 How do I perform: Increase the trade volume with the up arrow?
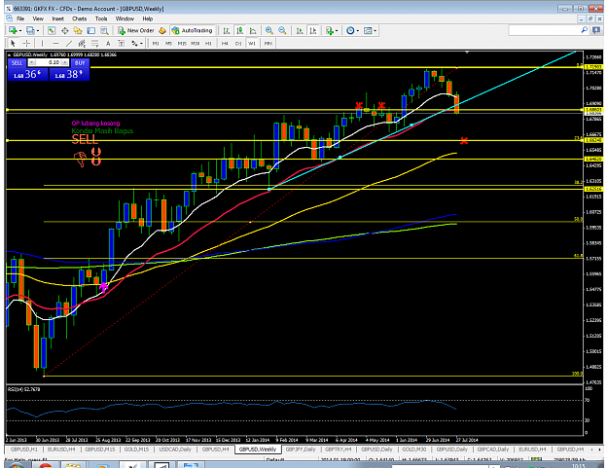(65, 62)
